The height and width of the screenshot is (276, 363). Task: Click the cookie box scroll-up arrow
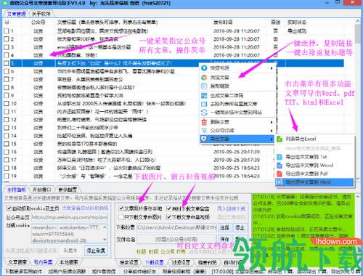click(105, 227)
